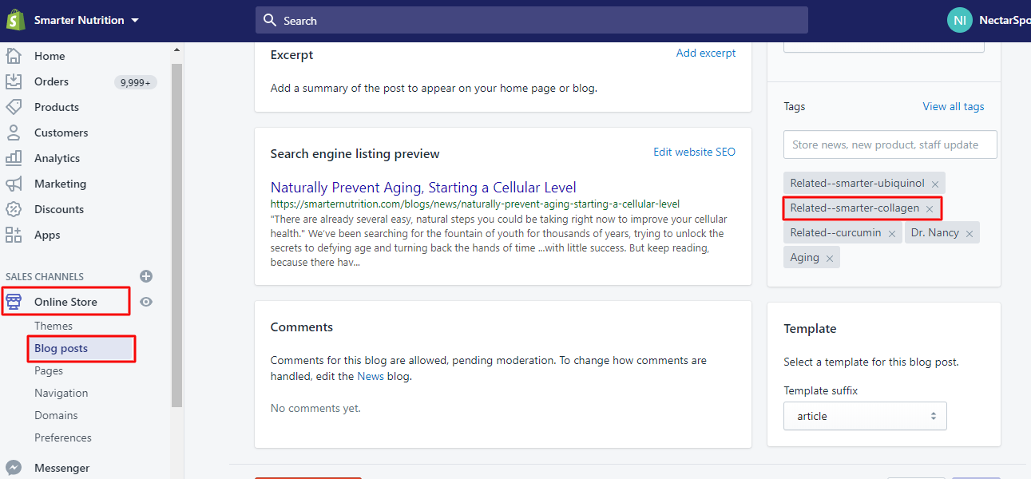Remove the Related--smarter-ubiquinol tag

pos(934,184)
